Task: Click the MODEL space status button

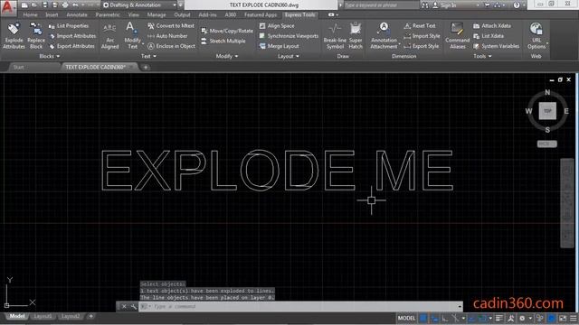Action: 406,318
